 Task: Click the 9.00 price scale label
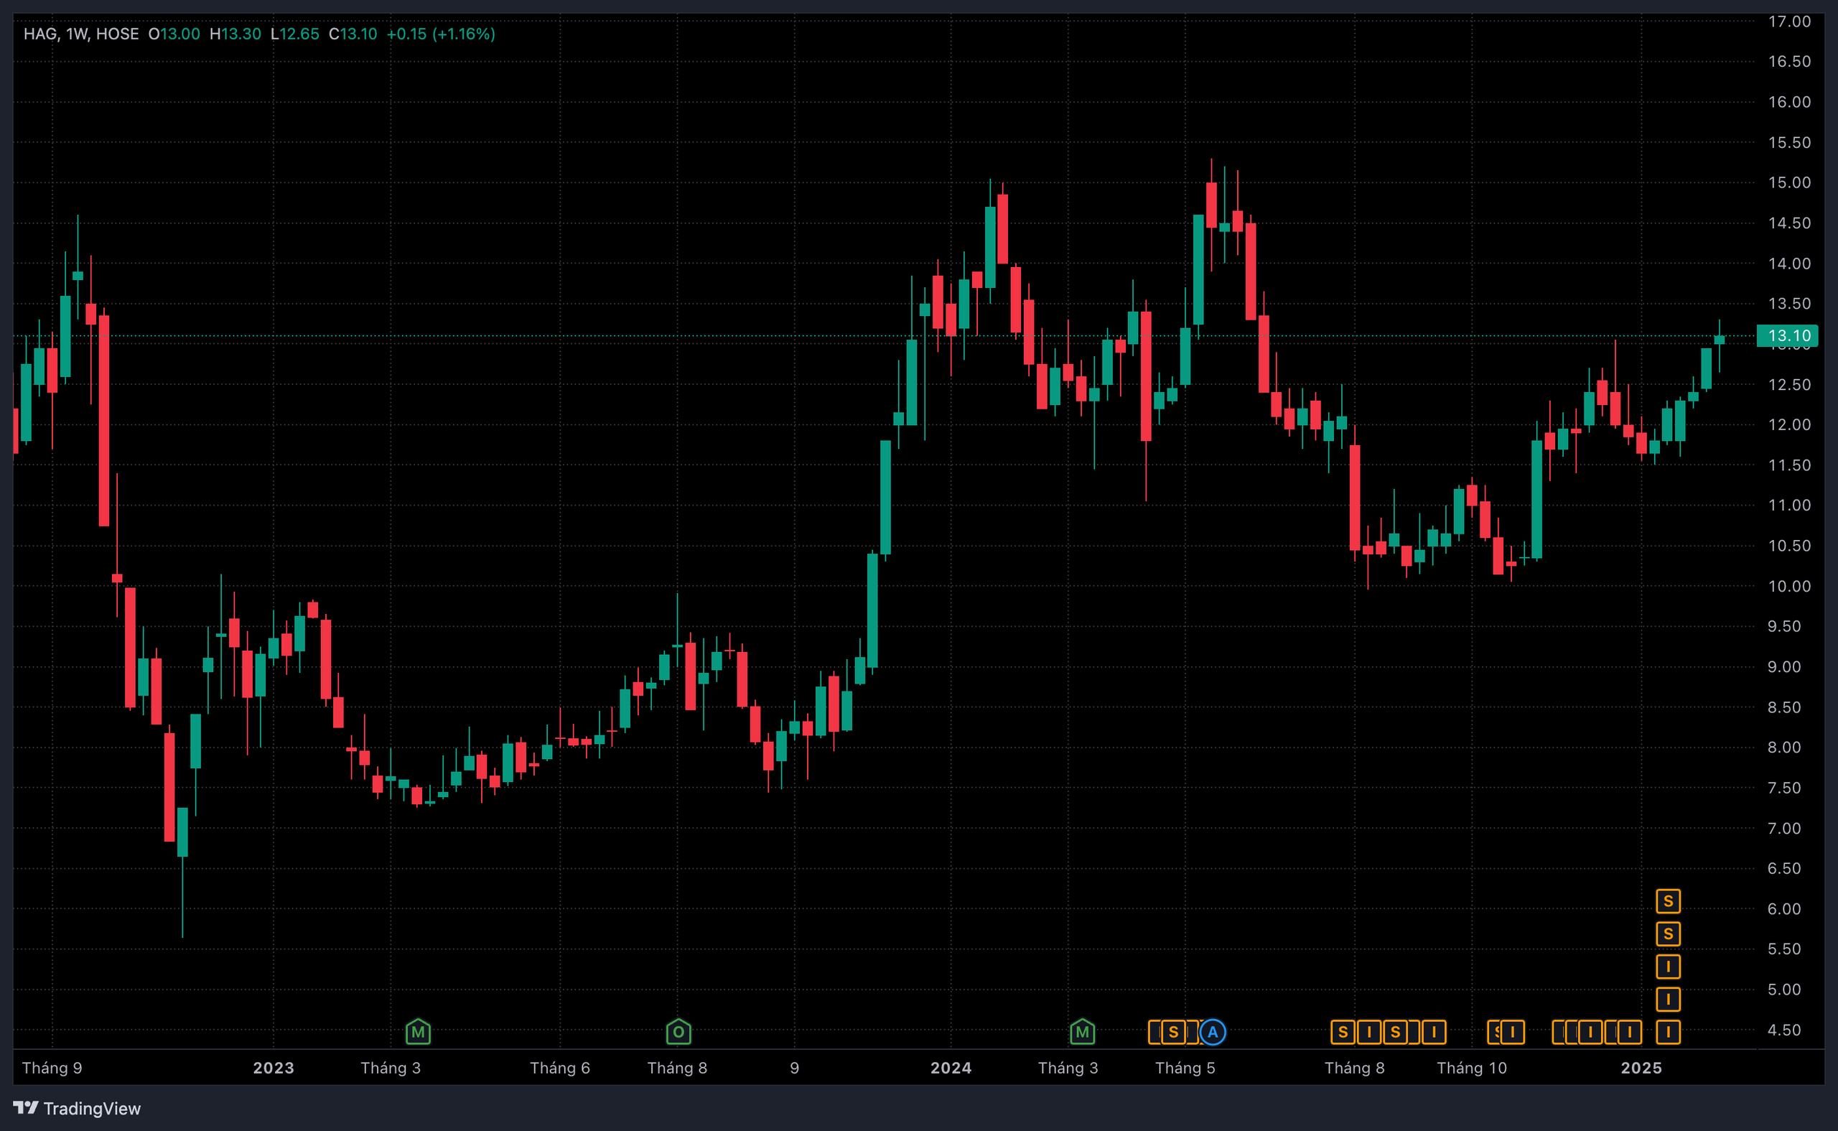(1784, 667)
